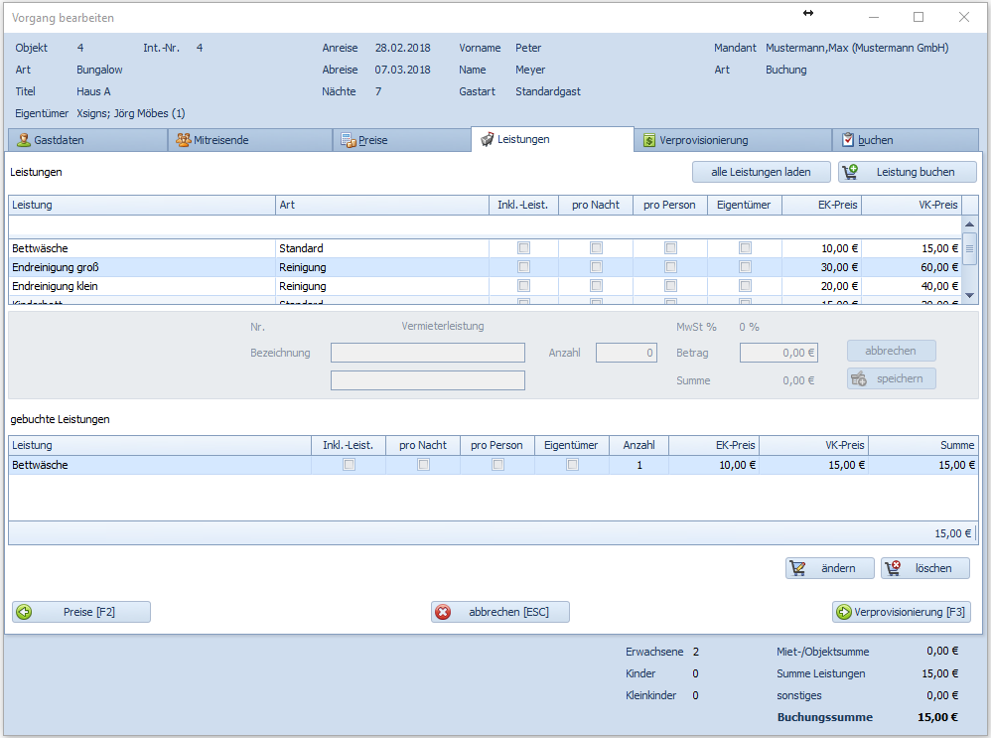Toggle pro Nacht checkbox for Endreinigung klein
This screenshot has width=991, height=738.
(x=596, y=286)
